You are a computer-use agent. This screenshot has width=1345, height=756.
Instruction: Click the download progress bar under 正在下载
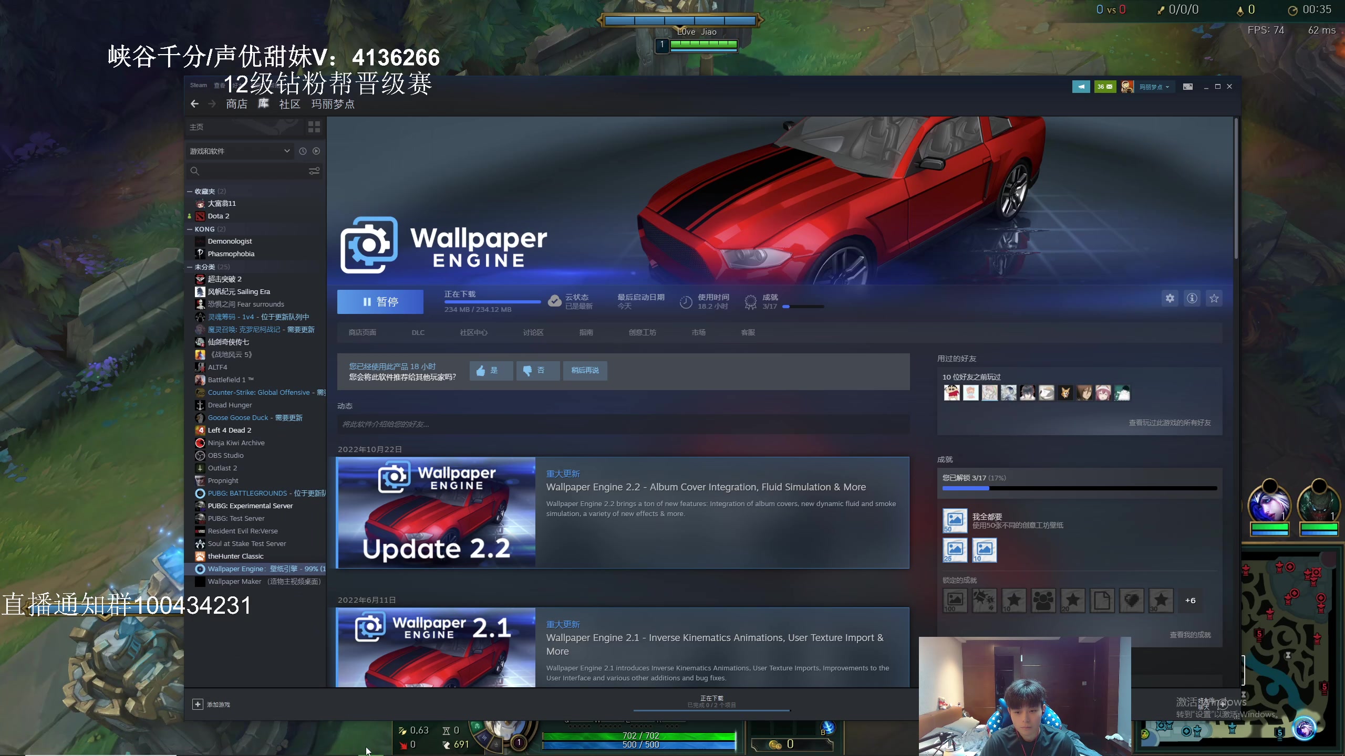(x=492, y=302)
